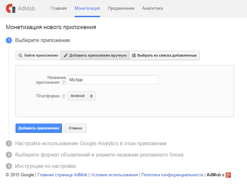This screenshot has height=185, width=247.
Task: Click the Выберите приложение step heading
Action: 43,40
